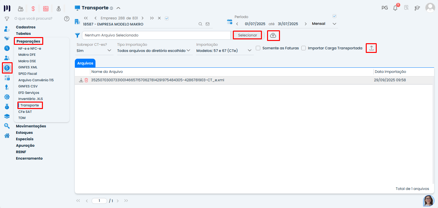Click the Selecionar button
Viewport: 438px width, 208px height.
pos(247,35)
